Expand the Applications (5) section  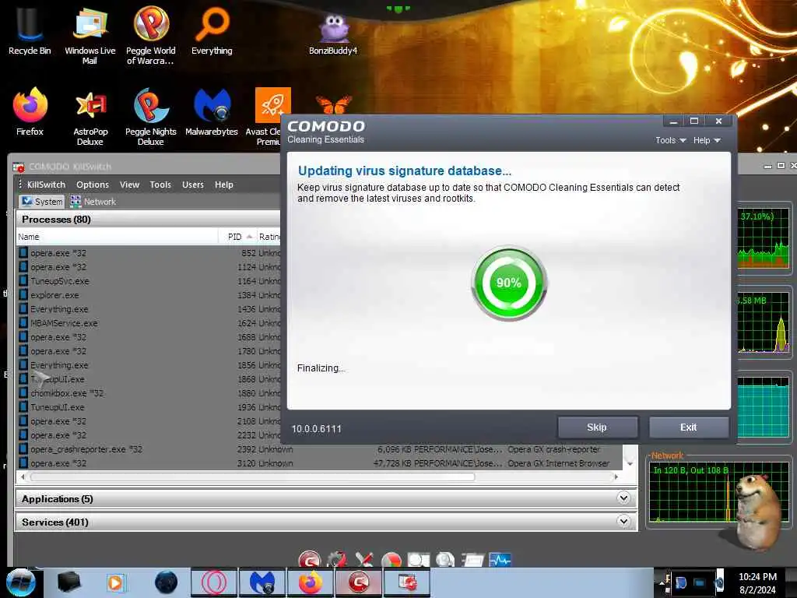[623, 498]
